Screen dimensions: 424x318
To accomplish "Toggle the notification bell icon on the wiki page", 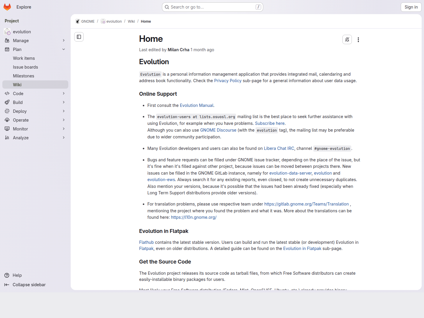I will (x=347, y=39).
